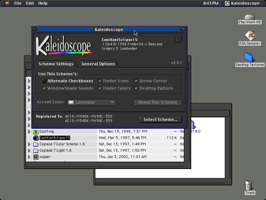Click the CoolKoolEclipse15 scheme title in Kaleidoscope window
Viewport: 266px width, 200px height.
point(120,40)
